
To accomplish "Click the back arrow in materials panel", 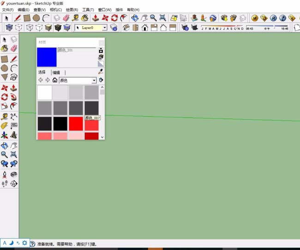I will 40,80.
